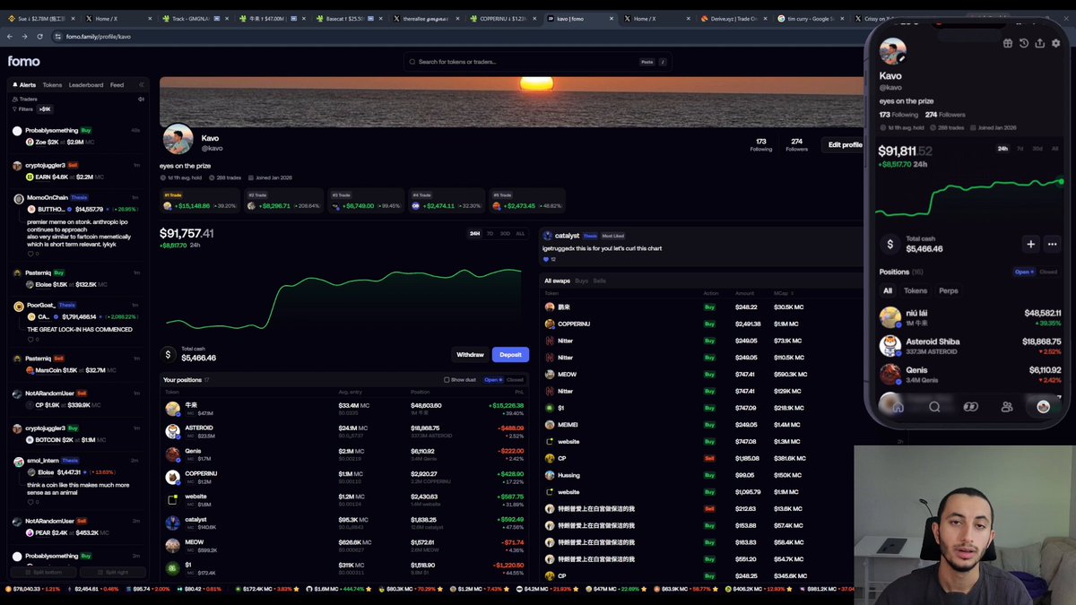This screenshot has width=1076, height=605.
Task: Open the Leaderboard tab
Action: coord(86,85)
